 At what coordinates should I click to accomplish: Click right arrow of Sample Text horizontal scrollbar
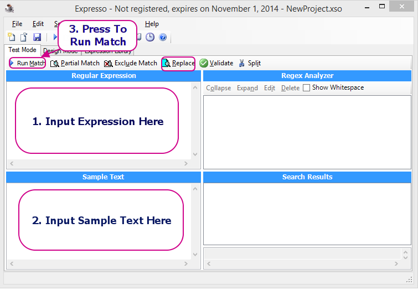[x=186, y=263]
